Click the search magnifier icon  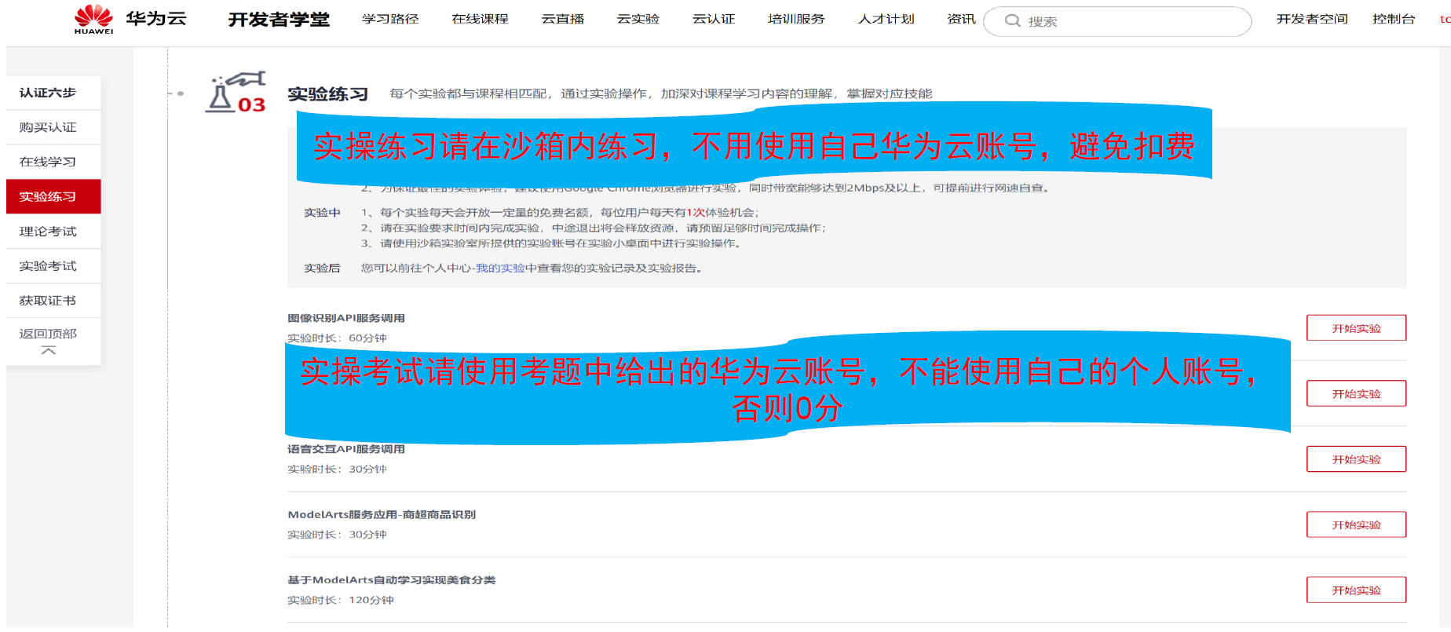pyautogui.click(x=1013, y=21)
